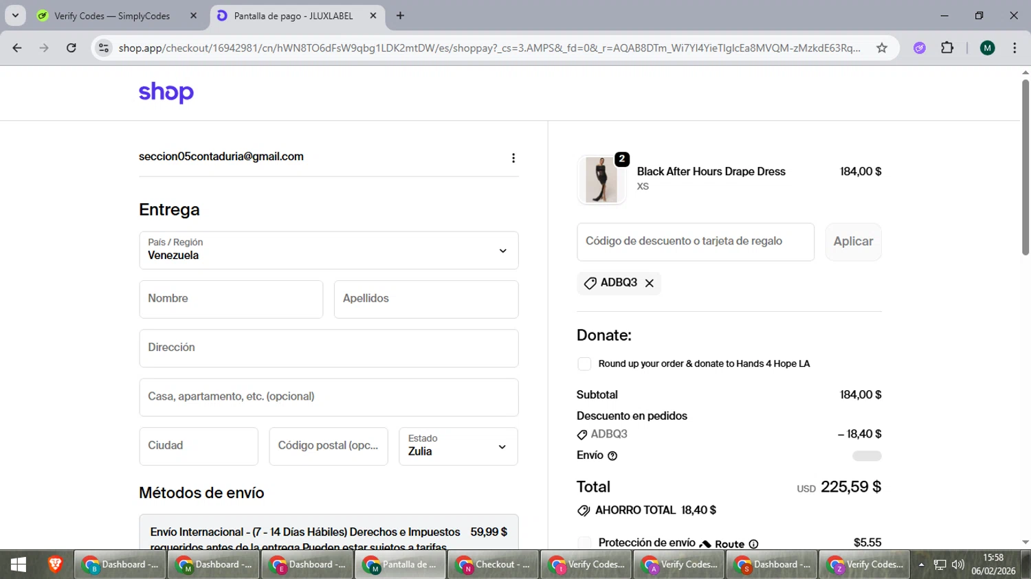Focus the Nombre input field
1031x579 pixels.
click(x=231, y=299)
